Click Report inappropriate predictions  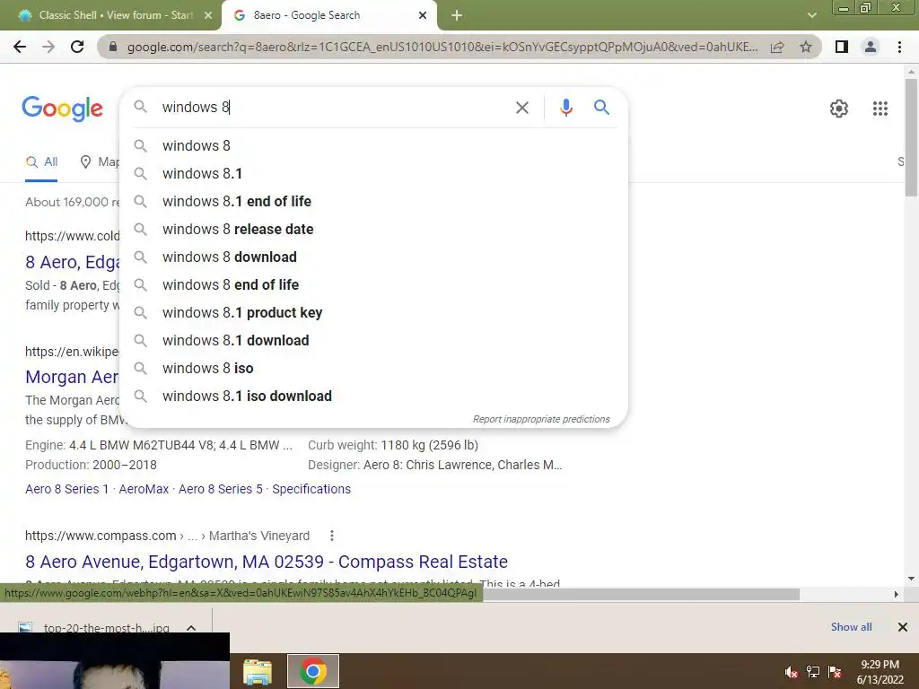coord(541,419)
